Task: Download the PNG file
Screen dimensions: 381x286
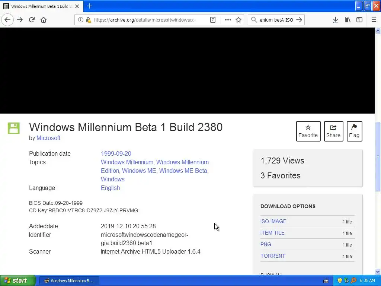Action: [266, 244]
